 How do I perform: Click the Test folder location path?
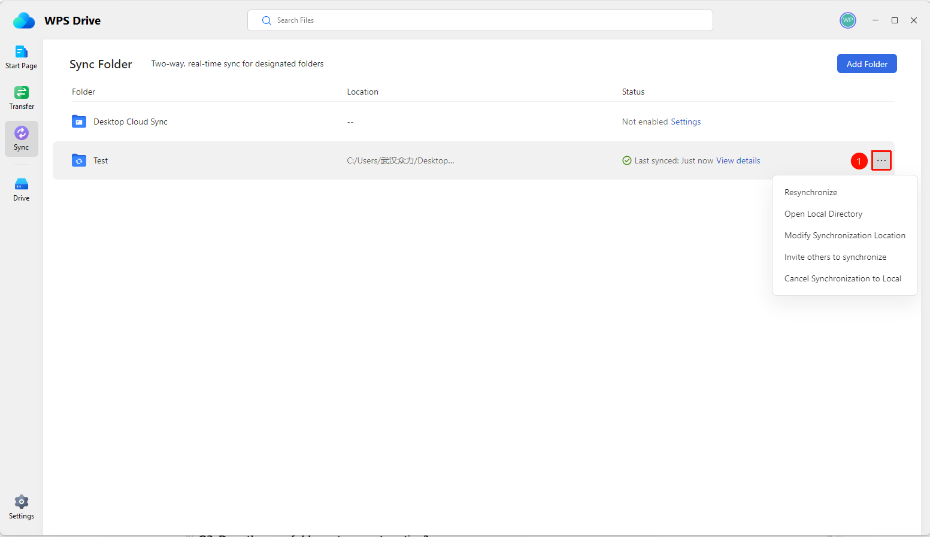pyautogui.click(x=401, y=160)
